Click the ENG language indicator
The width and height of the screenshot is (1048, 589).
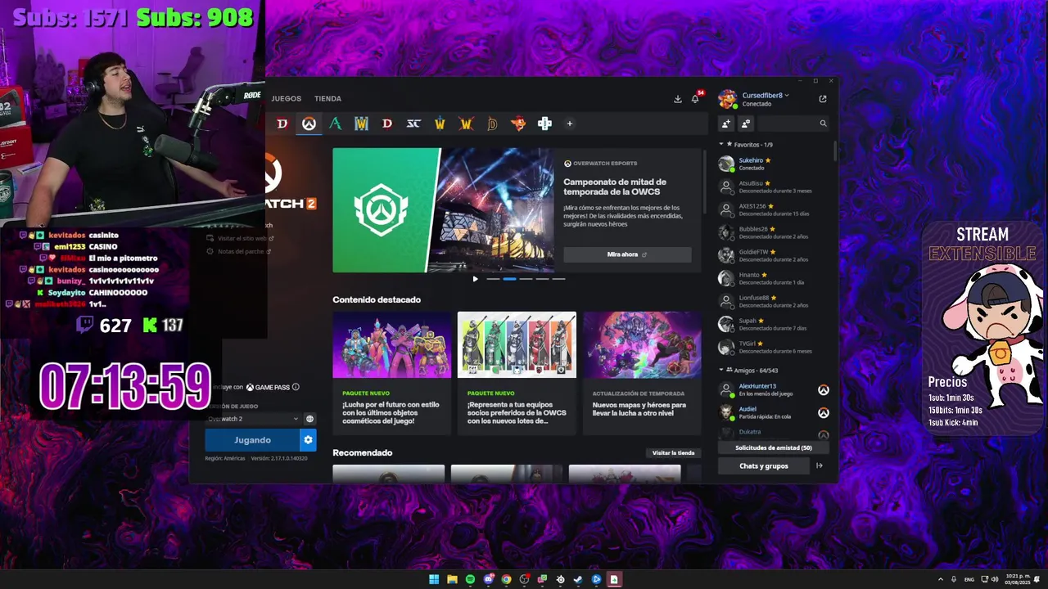(x=969, y=579)
